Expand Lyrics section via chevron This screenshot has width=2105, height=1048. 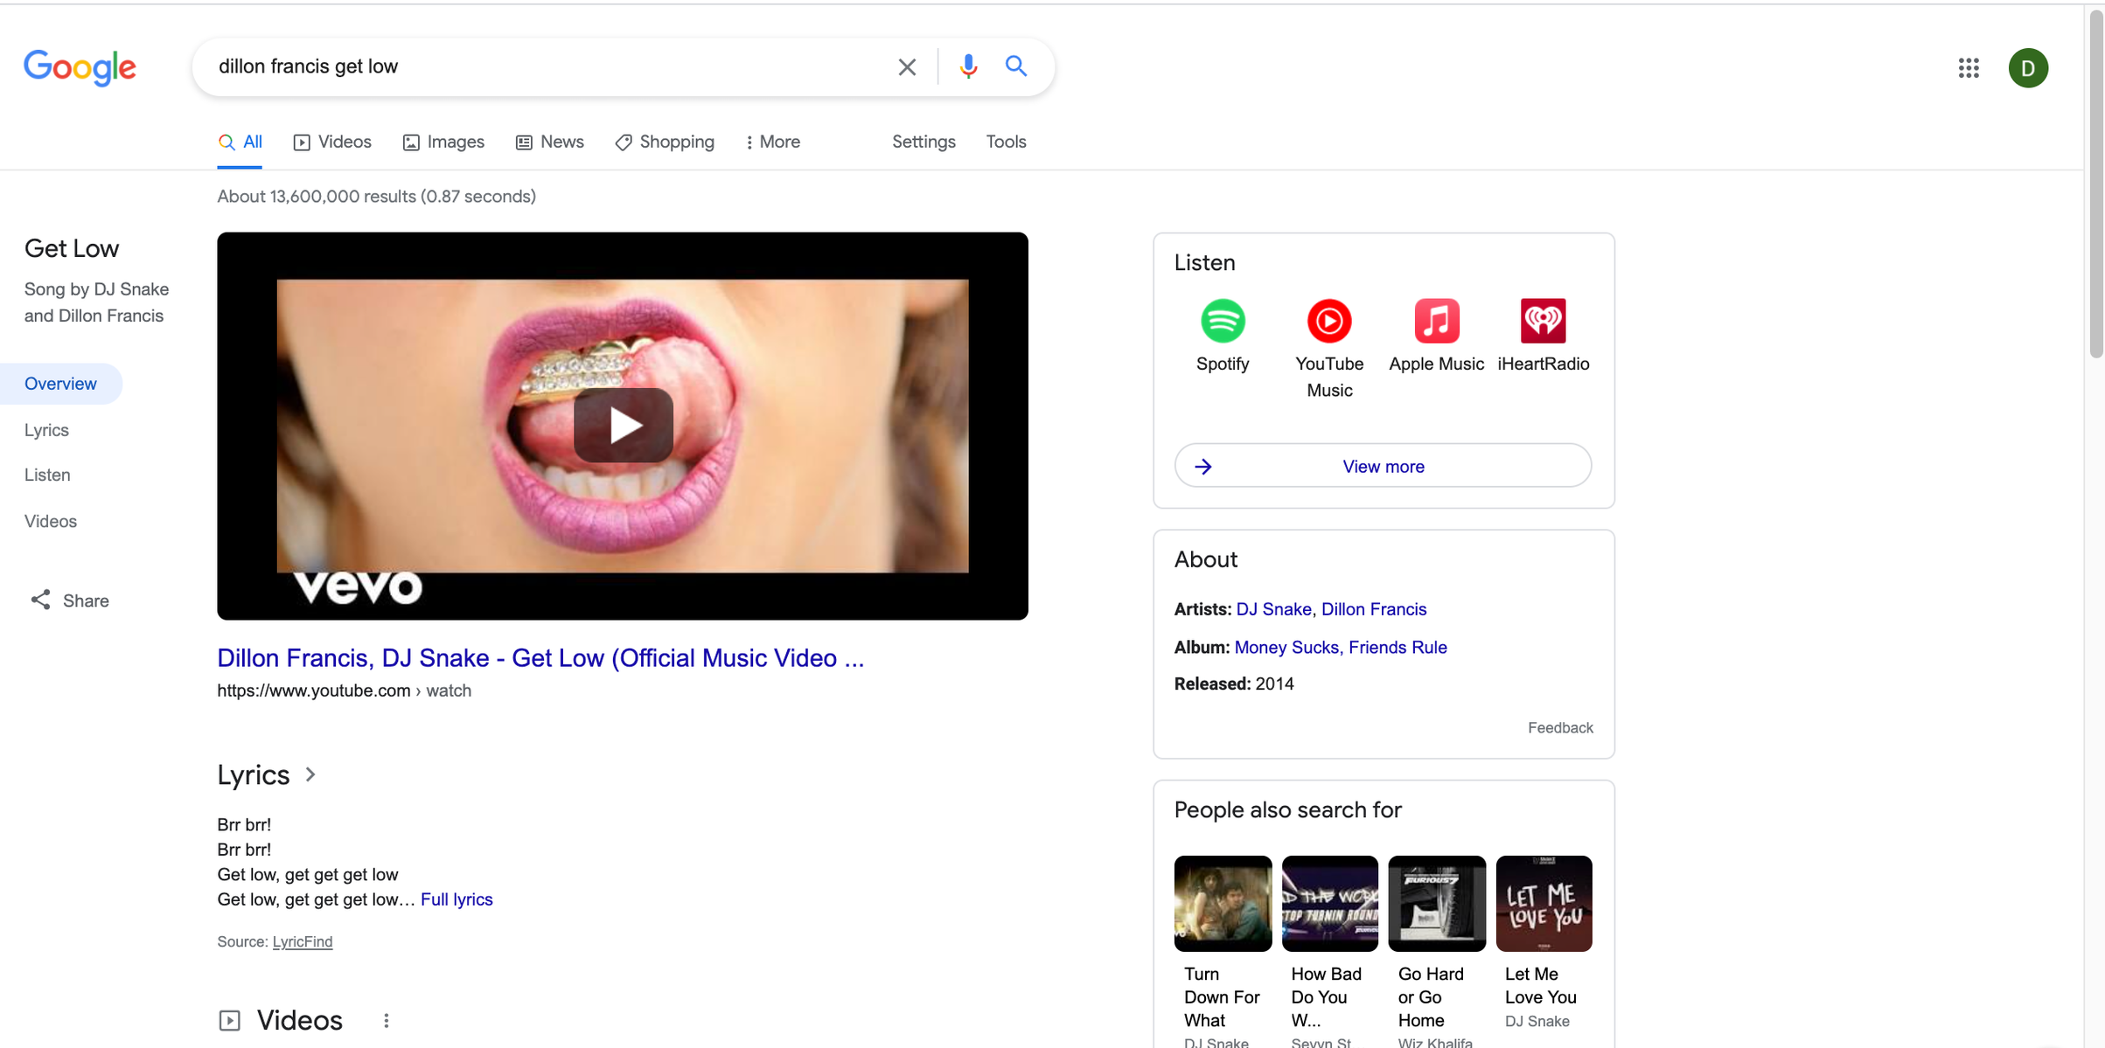click(x=310, y=774)
